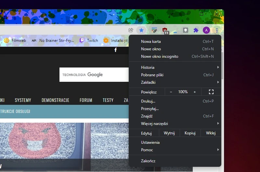The width and height of the screenshot is (260, 172).
Task: Expand the Pomoc submenu
Action: click(175, 150)
